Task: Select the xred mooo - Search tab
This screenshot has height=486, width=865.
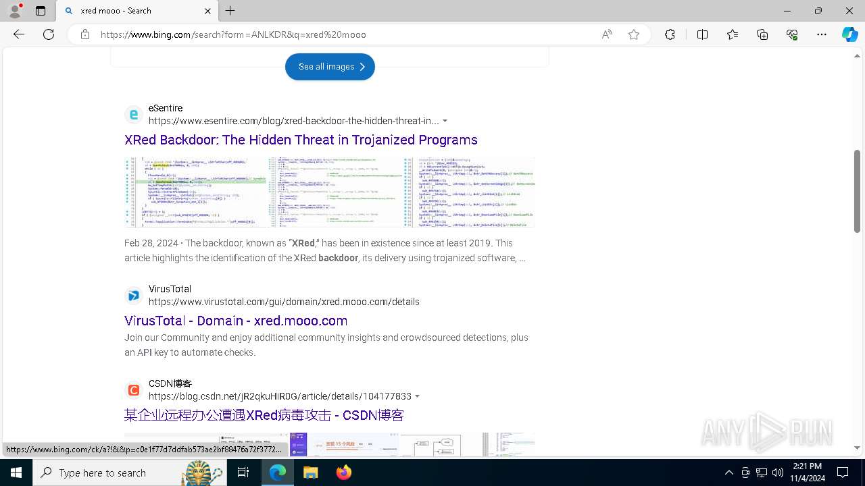Action: click(x=137, y=11)
